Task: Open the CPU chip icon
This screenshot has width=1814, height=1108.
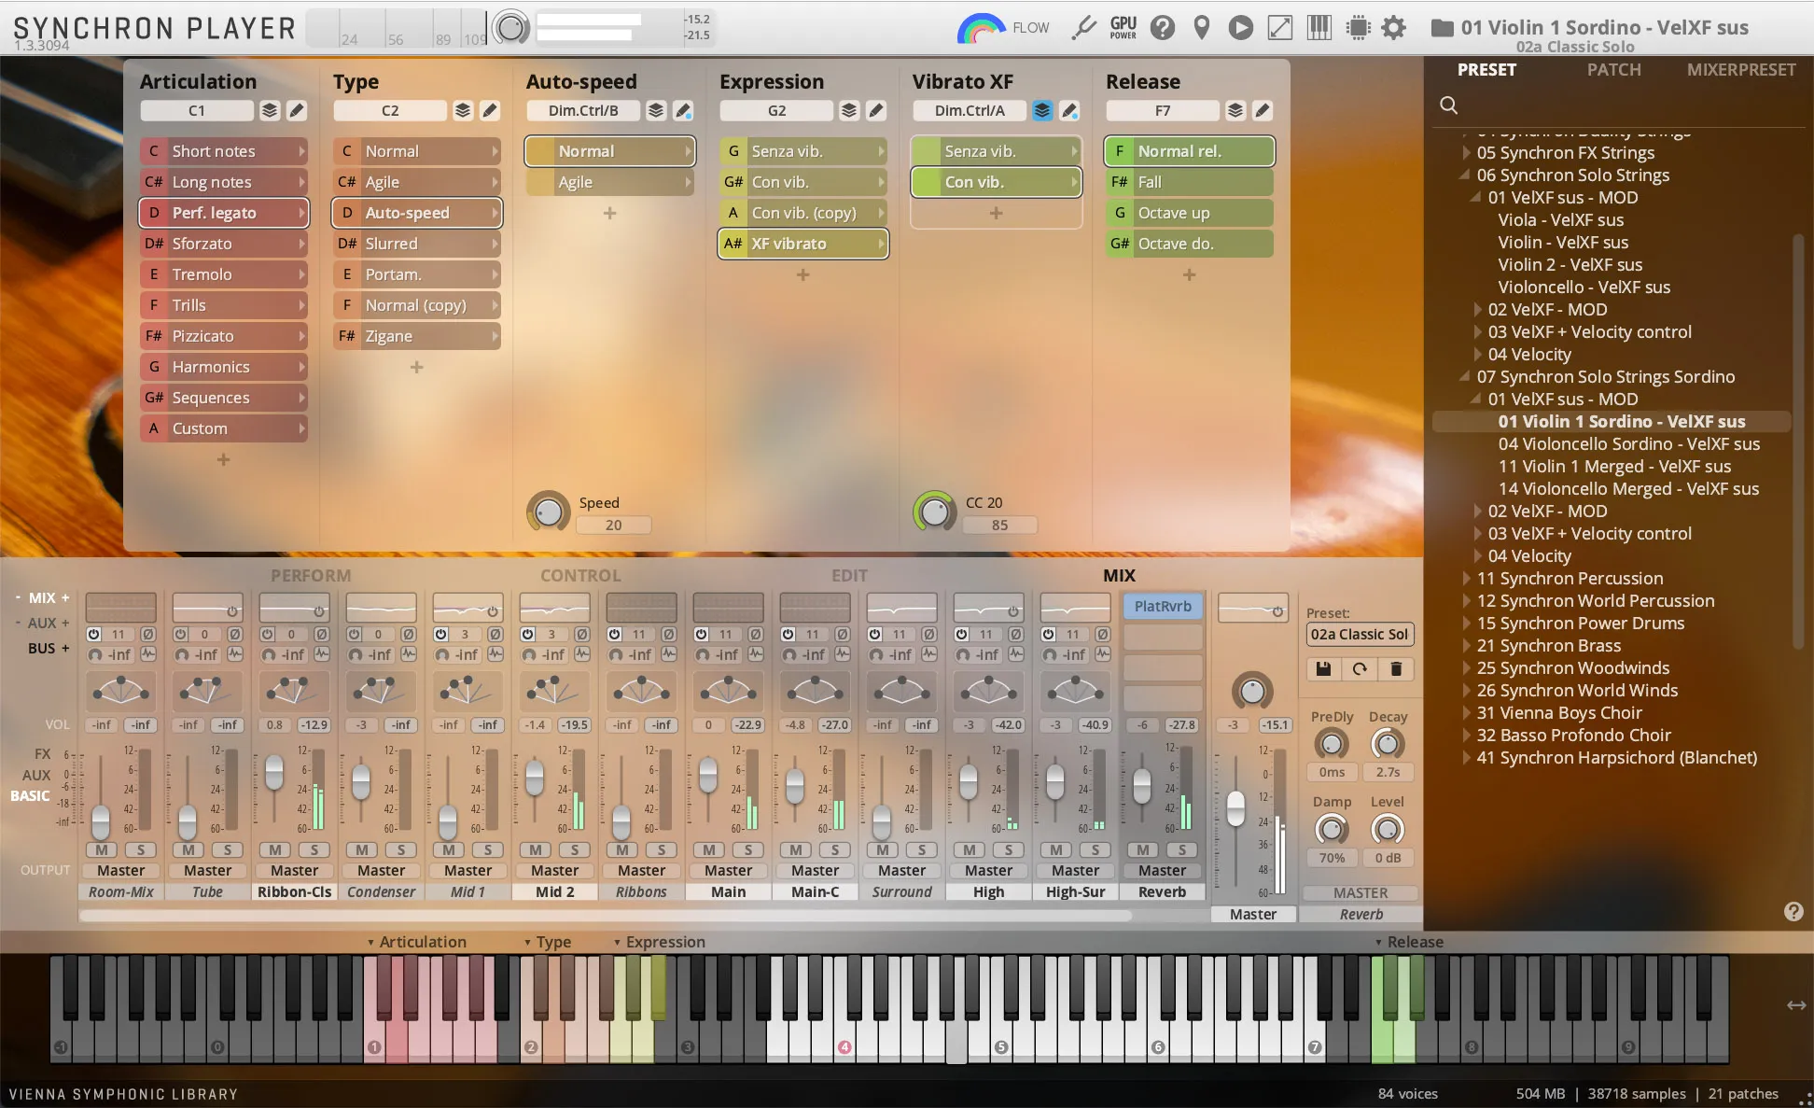Action: 1359,28
